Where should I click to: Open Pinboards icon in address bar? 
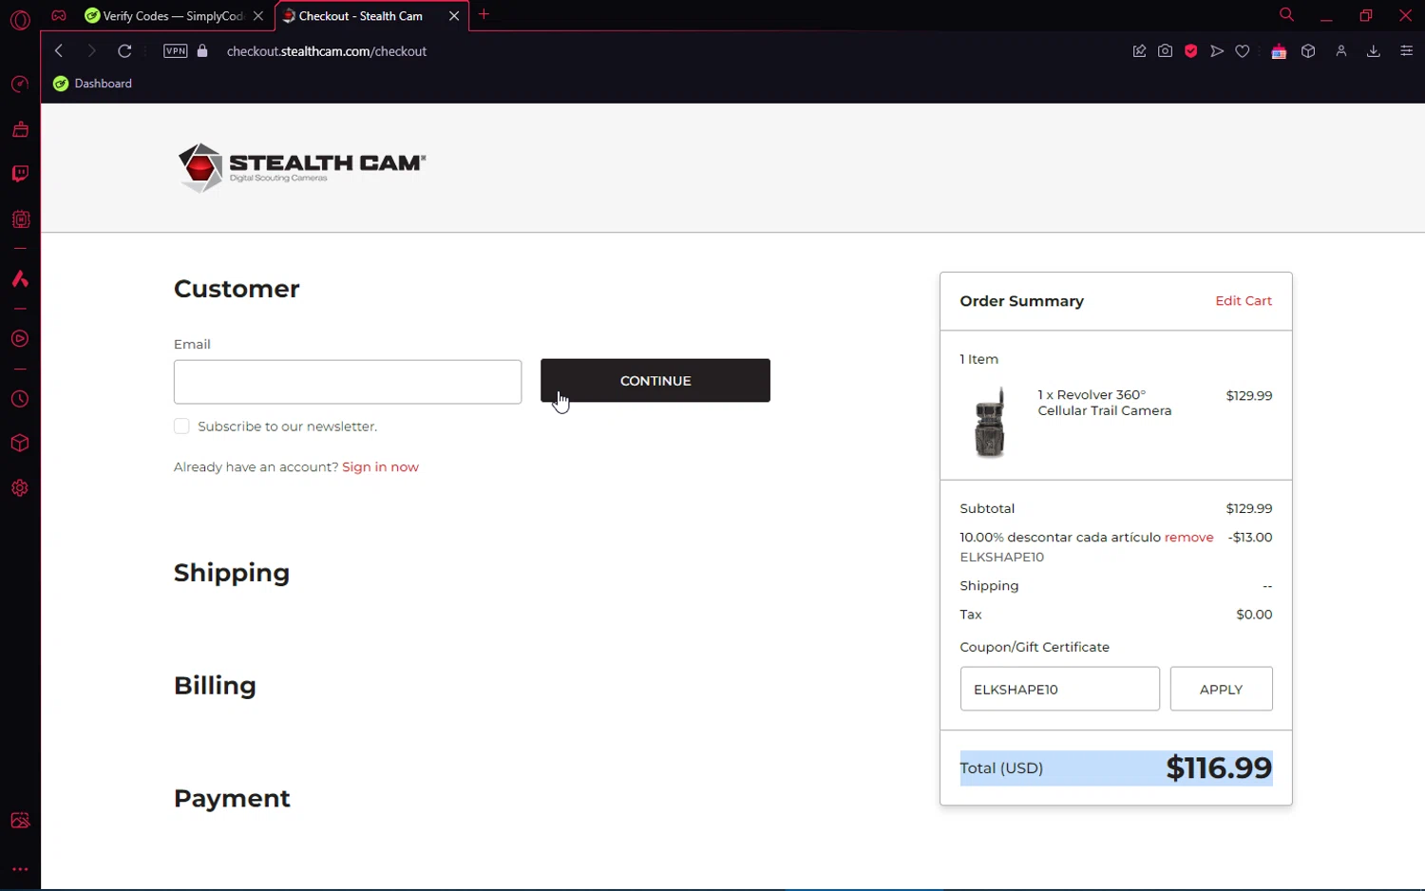[x=1139, y=51]
